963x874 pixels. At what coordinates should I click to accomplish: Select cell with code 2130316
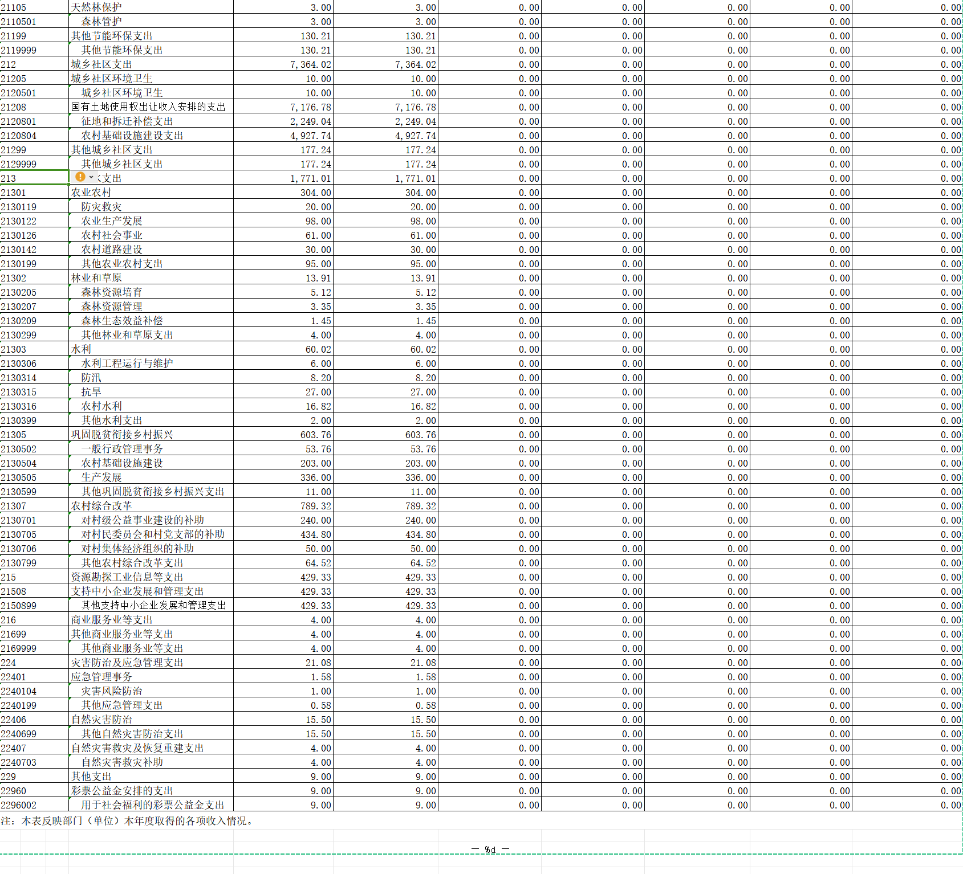point(34,406)
